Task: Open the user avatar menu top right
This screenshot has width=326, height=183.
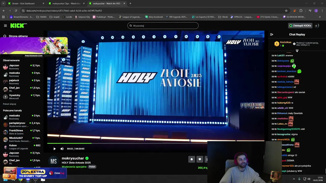Action: pyautogui.click(x=317, y=26)
